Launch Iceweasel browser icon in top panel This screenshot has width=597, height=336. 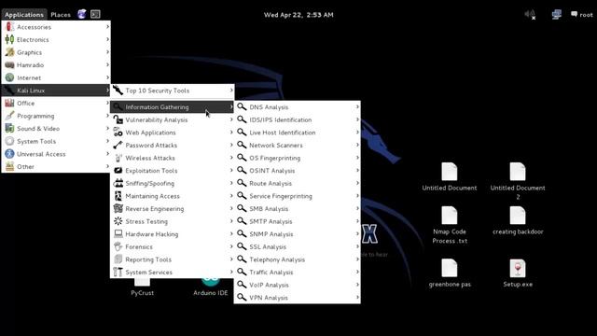[82, 15]
